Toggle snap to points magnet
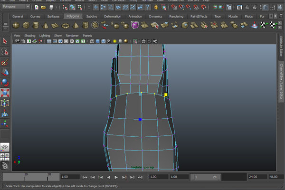This screenshot has width=285, height=190. tap(189, 7)
